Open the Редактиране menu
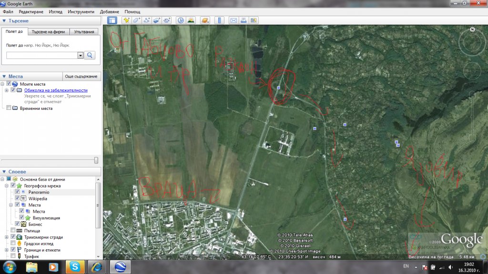The height and width of the screenshot is (274, 488). point(31,12)
